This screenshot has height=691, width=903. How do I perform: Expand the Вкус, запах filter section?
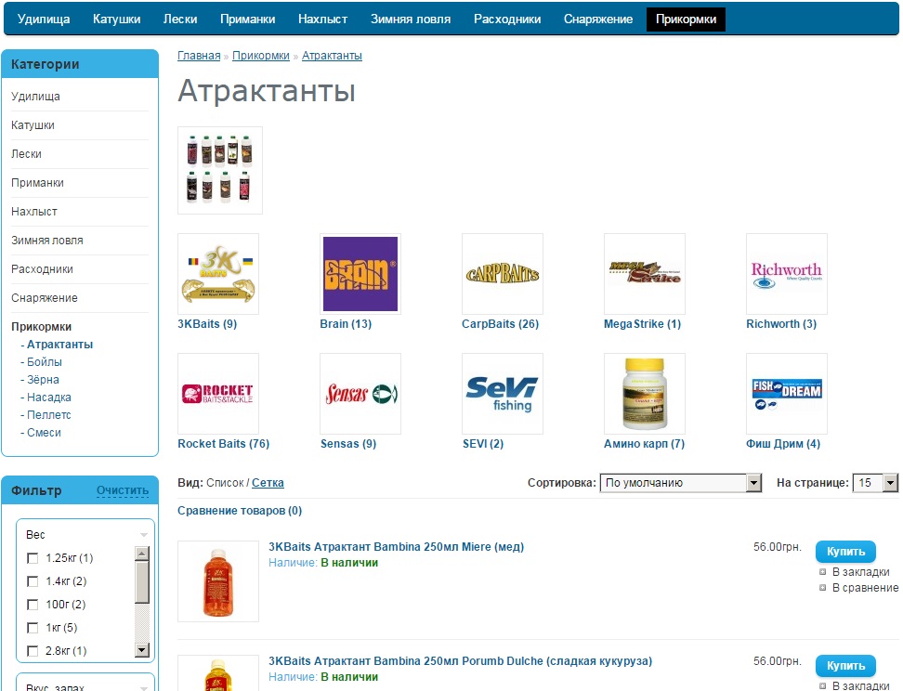[x=143, y=687]
